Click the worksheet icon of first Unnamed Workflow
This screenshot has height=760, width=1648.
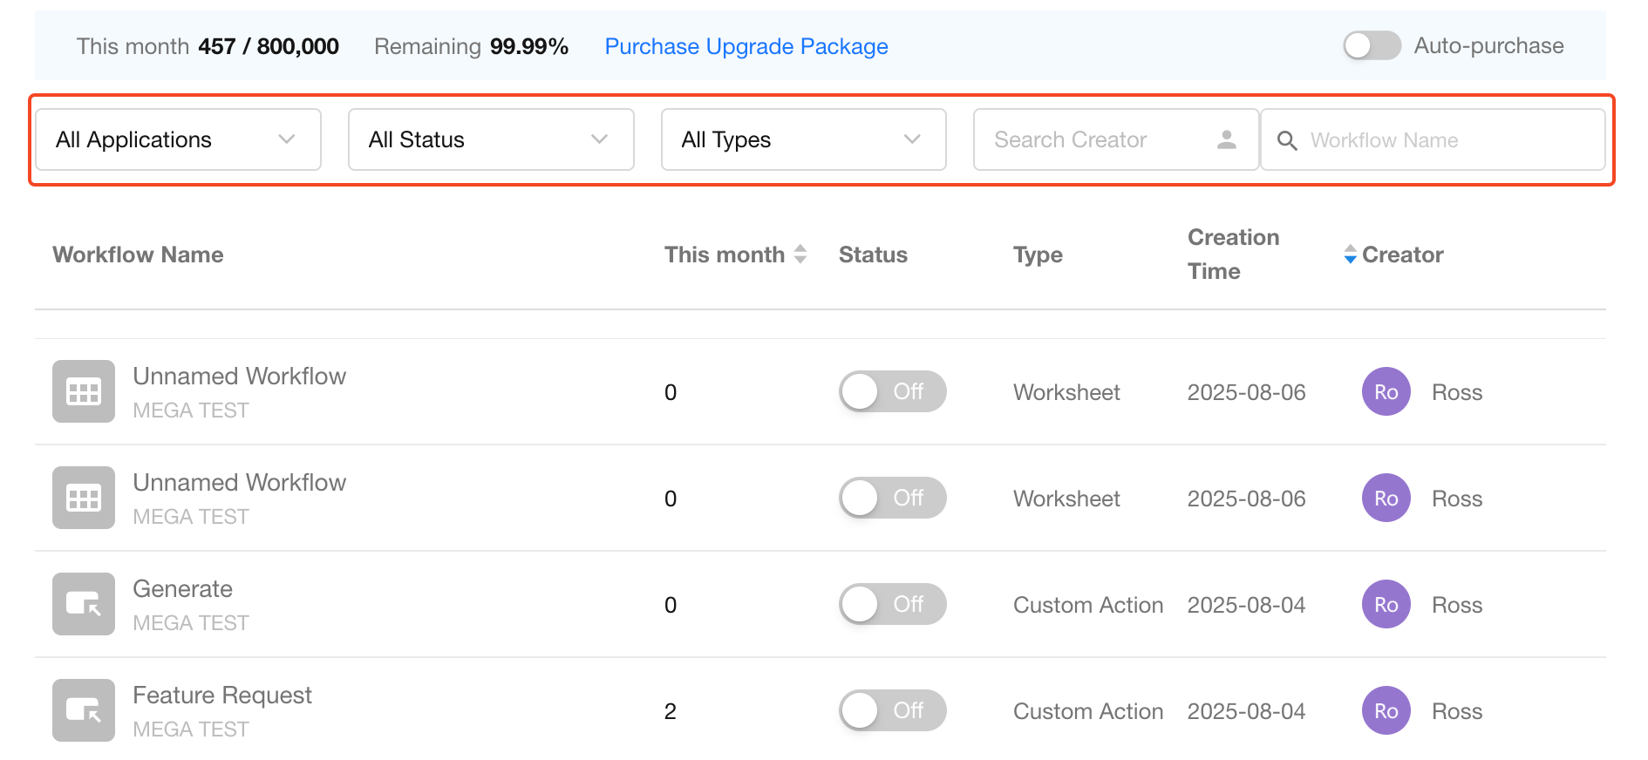coord(84,391)
